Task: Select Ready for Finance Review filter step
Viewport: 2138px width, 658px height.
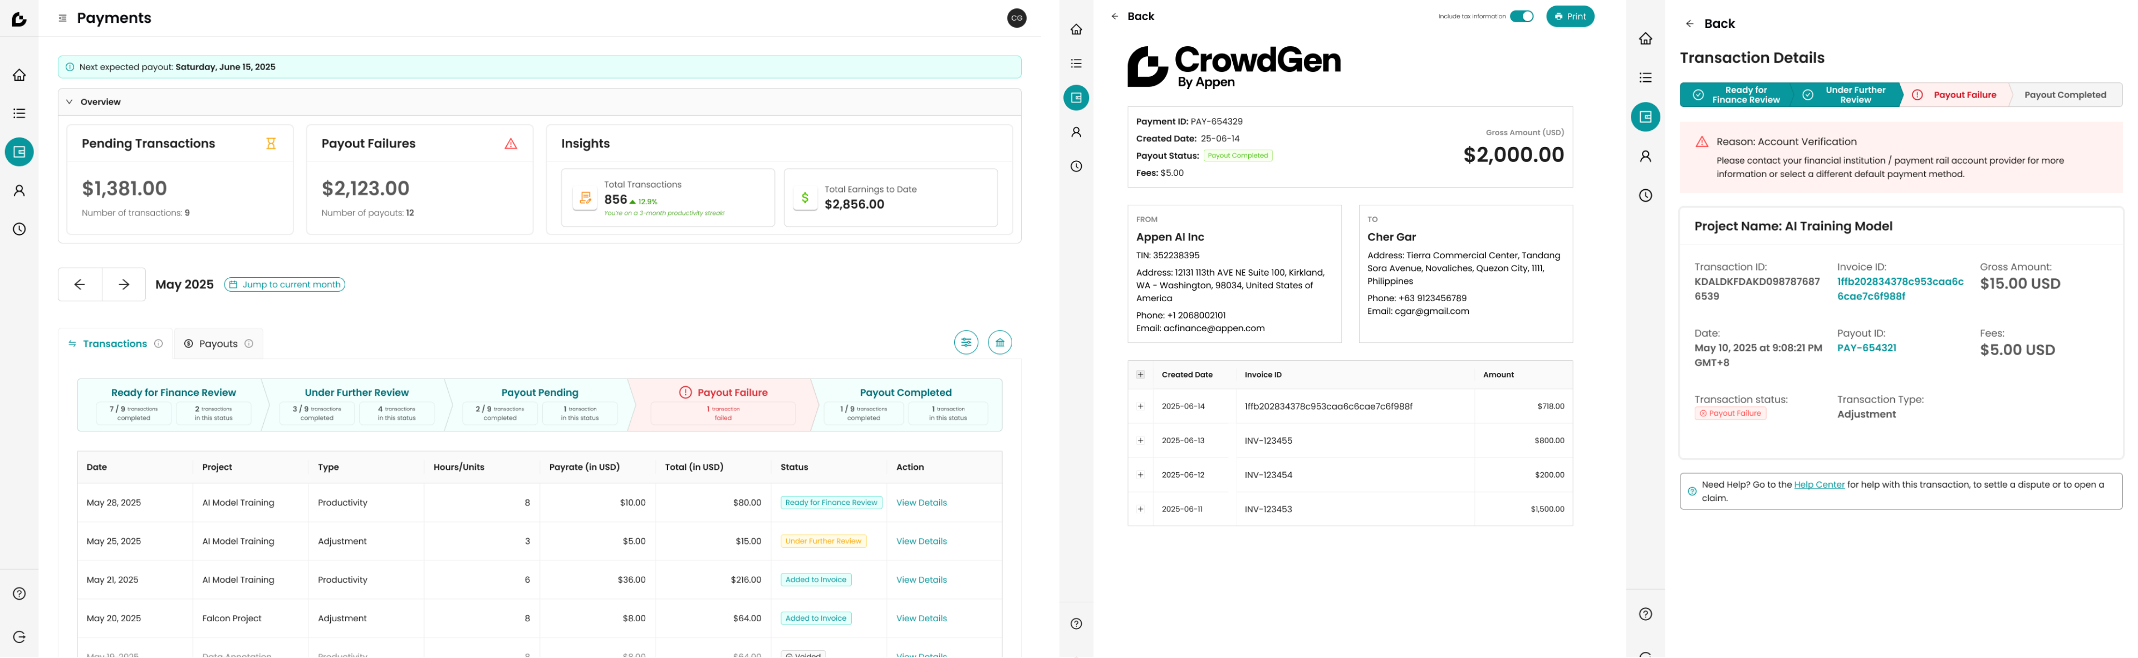Action: (x=173, y=405)
